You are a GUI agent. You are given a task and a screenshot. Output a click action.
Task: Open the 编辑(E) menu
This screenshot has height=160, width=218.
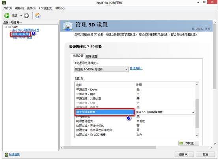pos(19,9)
